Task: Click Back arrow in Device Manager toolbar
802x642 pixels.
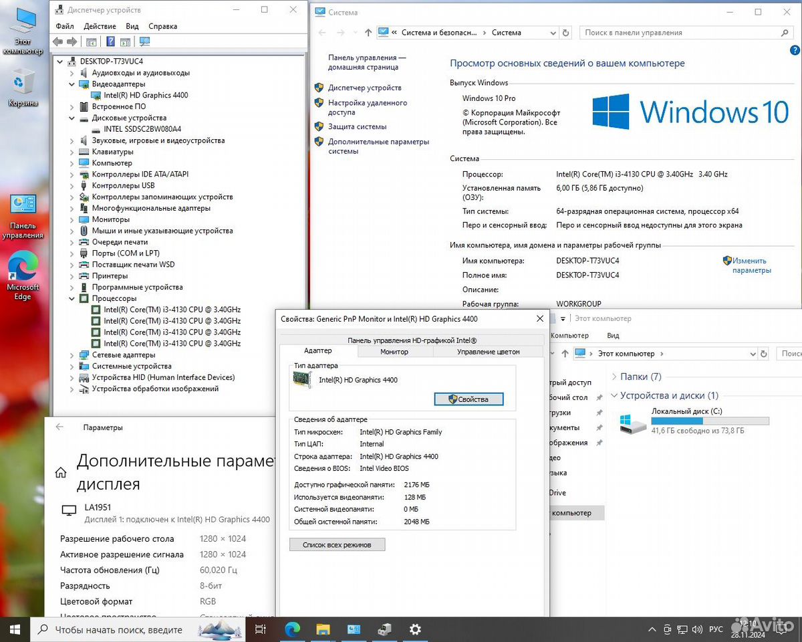Action: tap(57, 41)
